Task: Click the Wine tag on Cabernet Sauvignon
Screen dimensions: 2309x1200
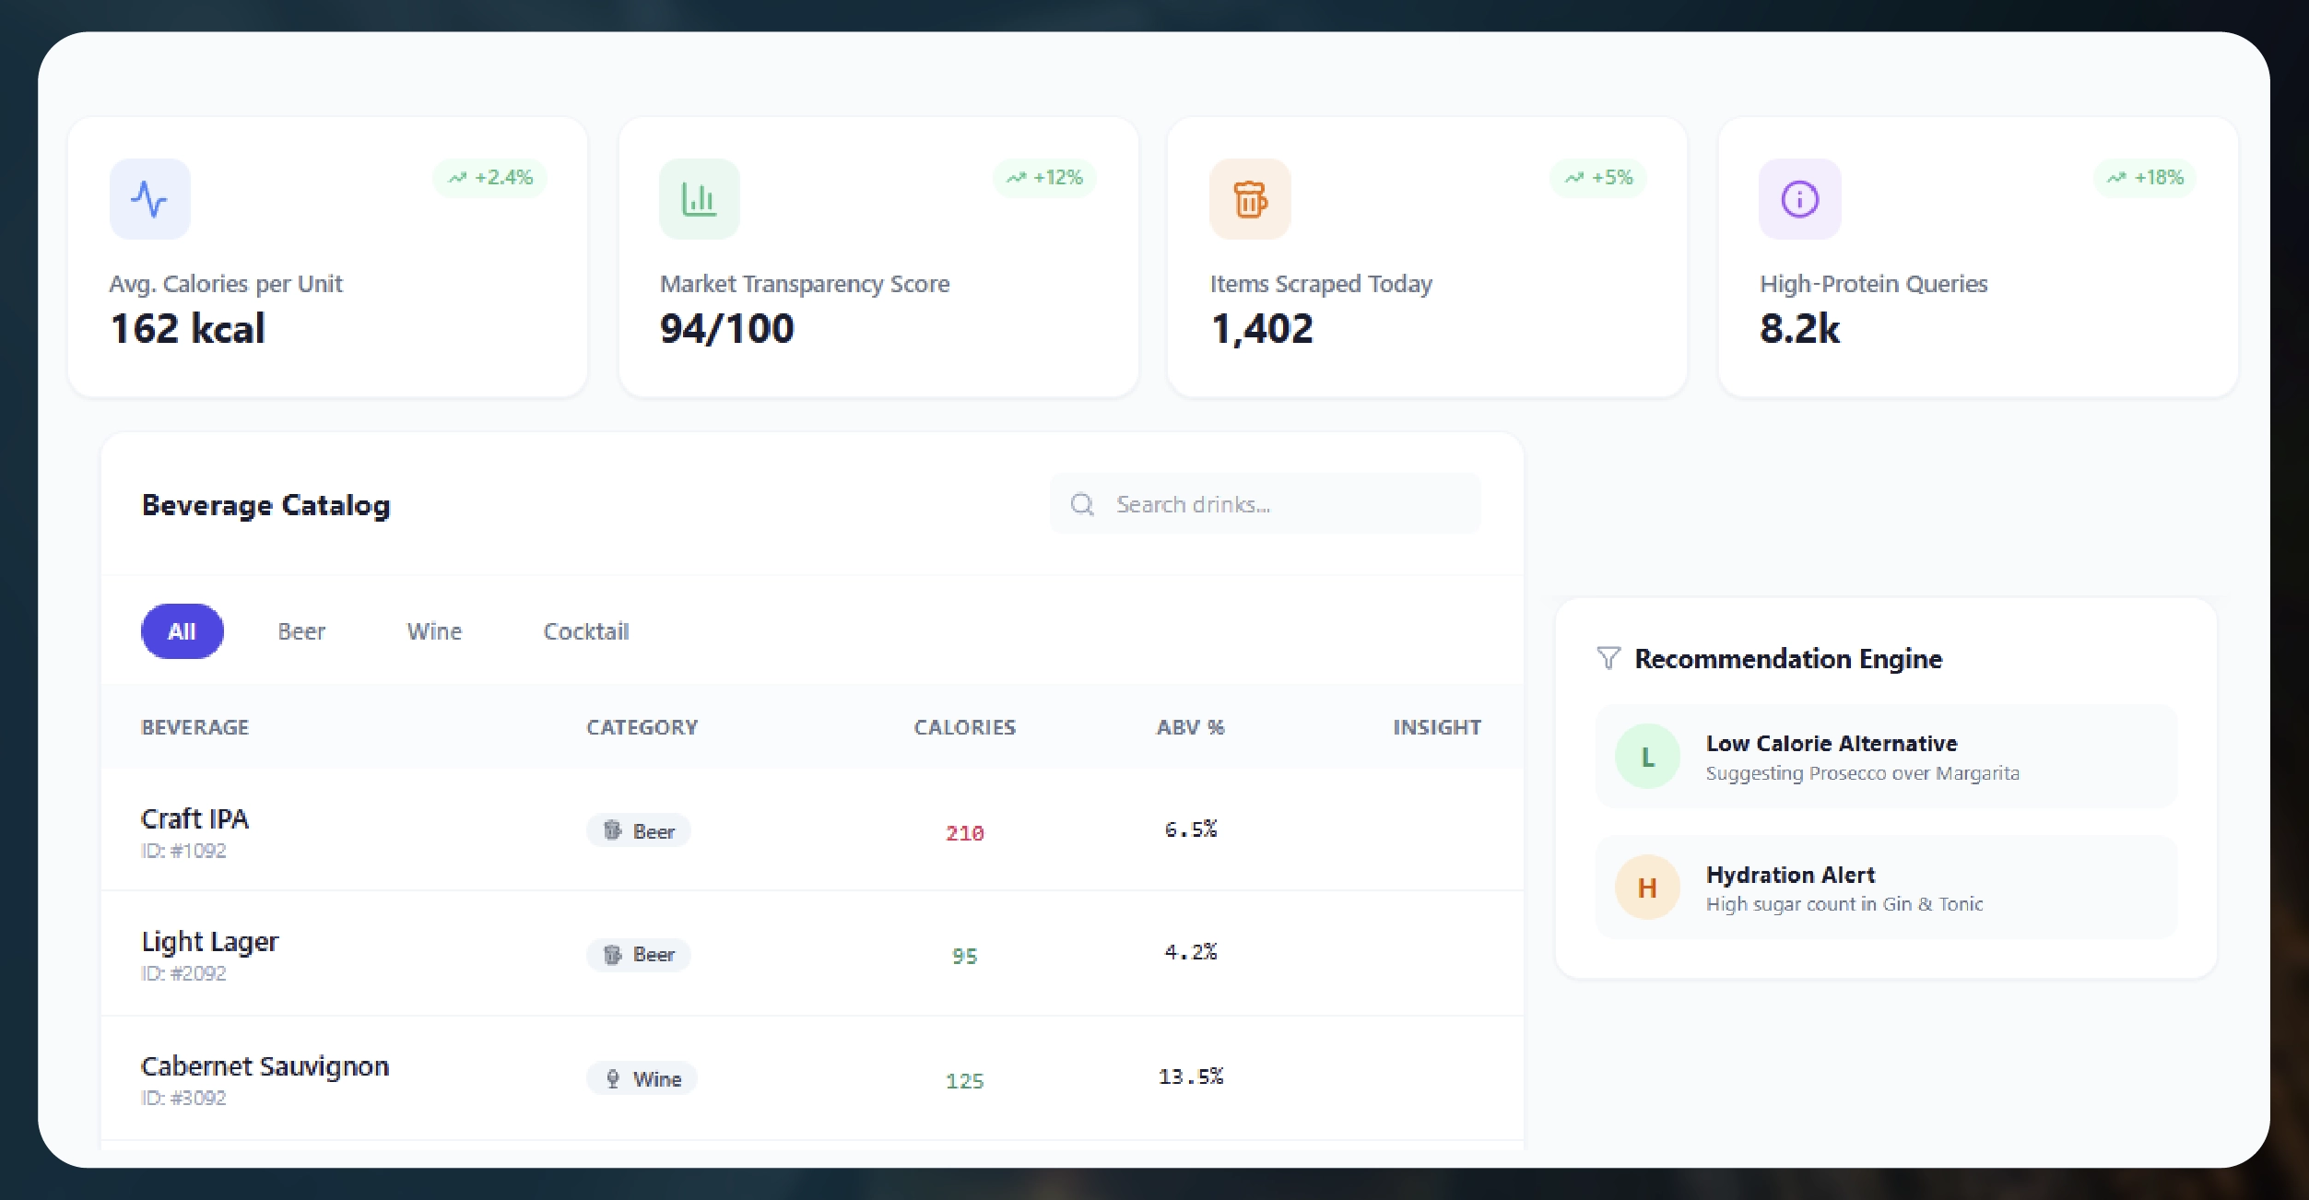Action: click(642, 1079)
